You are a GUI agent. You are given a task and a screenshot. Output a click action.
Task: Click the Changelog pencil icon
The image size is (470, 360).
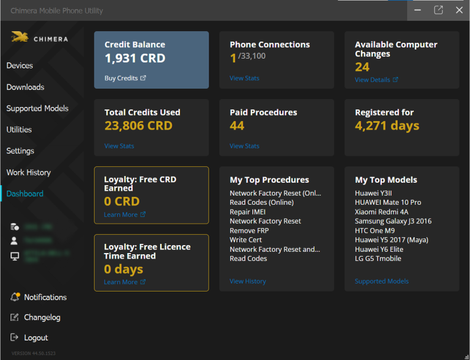15,317
